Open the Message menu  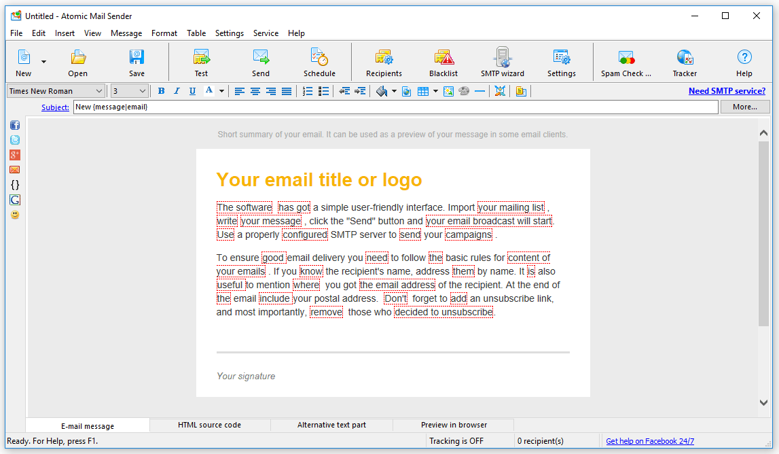126,33
